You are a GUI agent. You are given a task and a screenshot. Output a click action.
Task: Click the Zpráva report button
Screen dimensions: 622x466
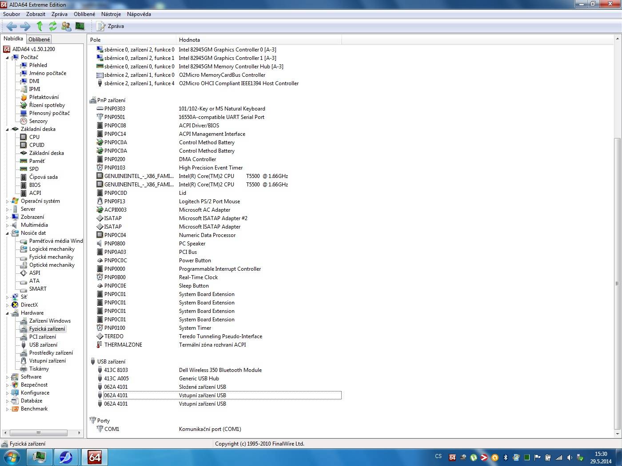111,26
